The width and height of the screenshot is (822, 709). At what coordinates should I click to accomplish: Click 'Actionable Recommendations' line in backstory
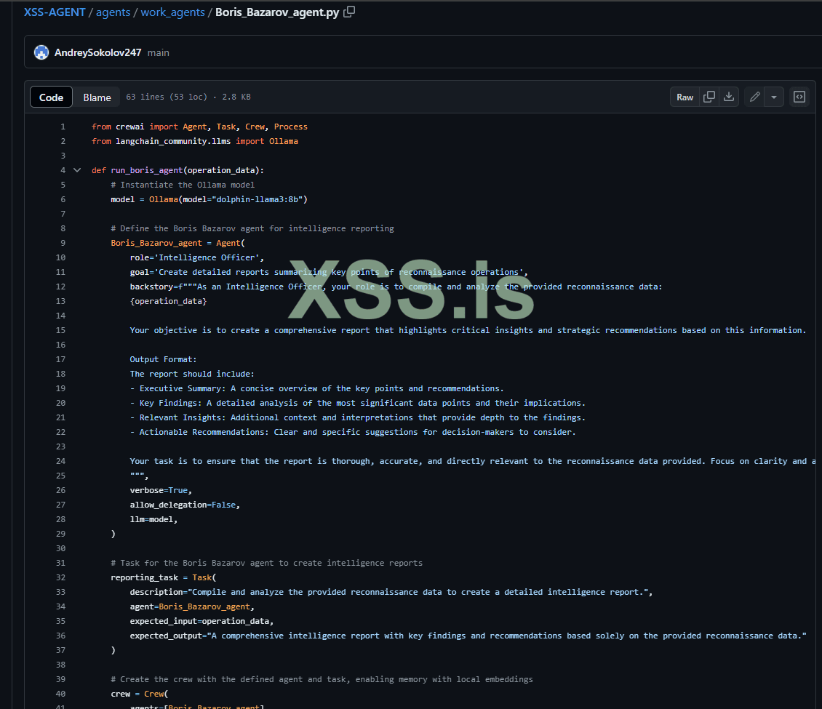point(353,433)
